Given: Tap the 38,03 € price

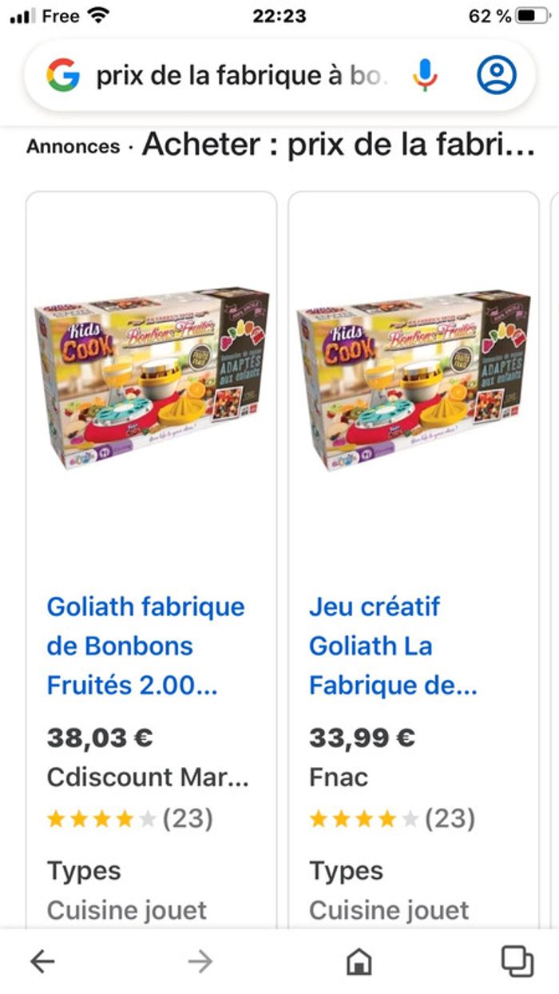Looking at the screenshot, I should pos(100,738).
